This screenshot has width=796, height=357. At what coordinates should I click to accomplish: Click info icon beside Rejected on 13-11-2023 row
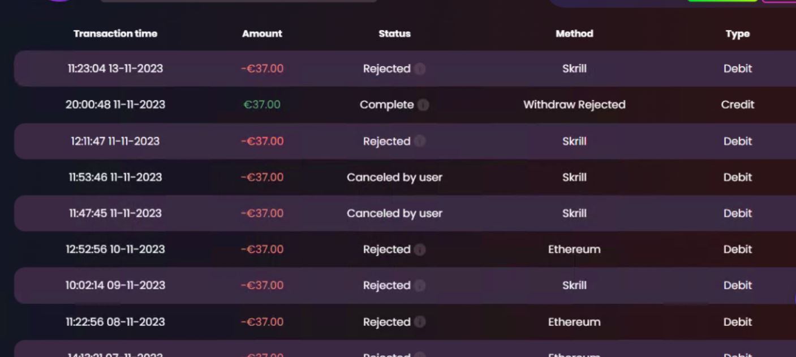[420, 69]
